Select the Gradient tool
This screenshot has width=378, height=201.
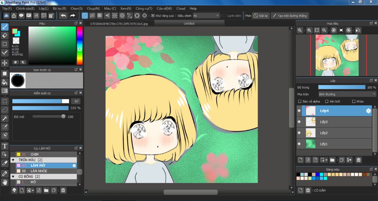(4, 91)
